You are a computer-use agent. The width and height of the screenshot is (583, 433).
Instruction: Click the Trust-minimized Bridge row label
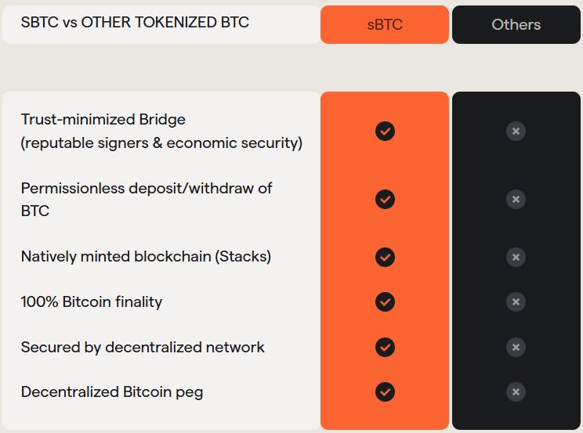[161, 132]
